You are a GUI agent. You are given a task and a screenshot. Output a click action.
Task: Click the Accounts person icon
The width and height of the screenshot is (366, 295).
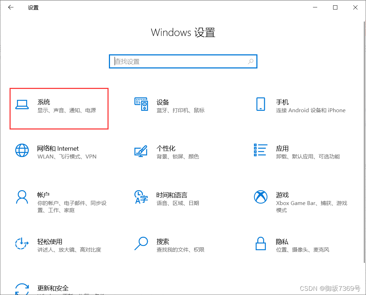pos(22,197)
